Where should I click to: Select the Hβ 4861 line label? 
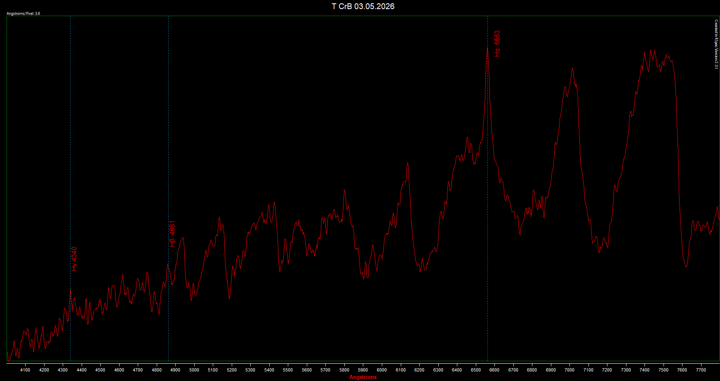click(172, 234)
